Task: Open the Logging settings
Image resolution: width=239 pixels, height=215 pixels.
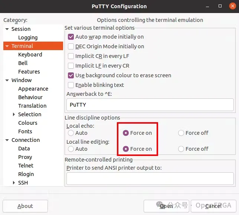Action: tap(28, 38)
